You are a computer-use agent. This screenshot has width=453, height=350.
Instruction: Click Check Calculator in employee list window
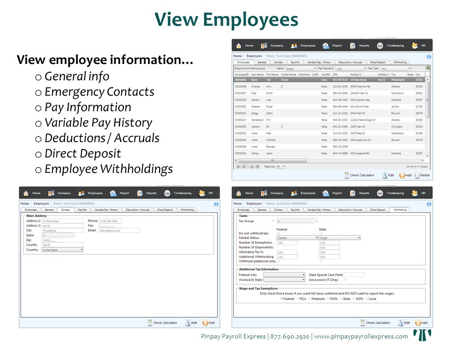tap(359, 175)
